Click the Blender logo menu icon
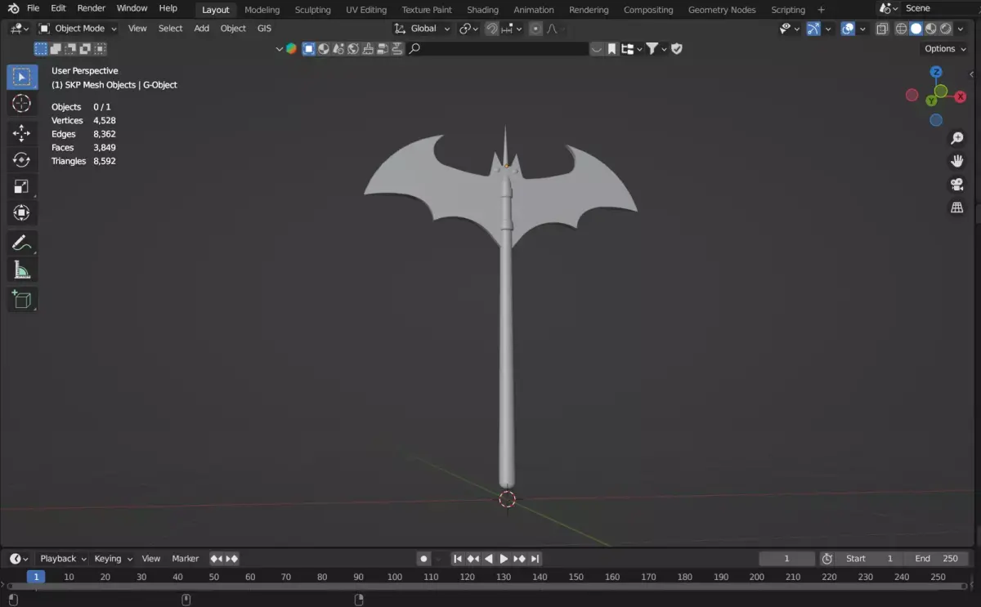Image resolution: width=981 pixels, height=607 pixels. (x=13, y=8)
